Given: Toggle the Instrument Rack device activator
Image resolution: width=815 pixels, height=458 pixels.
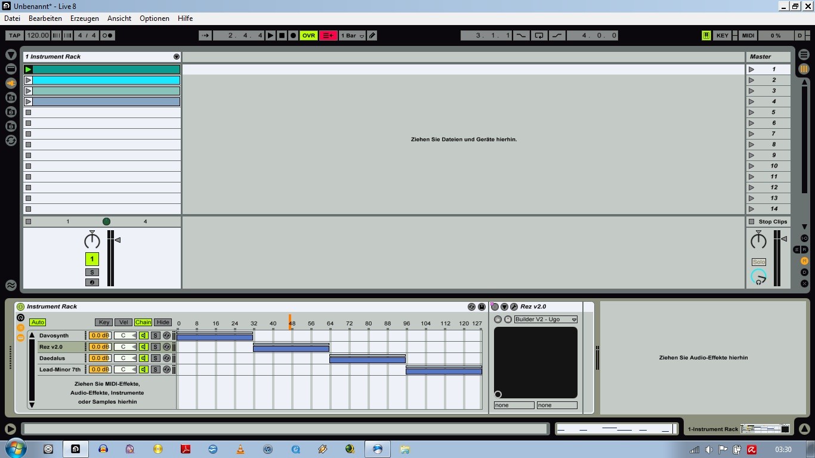Looking at the screenshot, I should [x=20, y=307].
